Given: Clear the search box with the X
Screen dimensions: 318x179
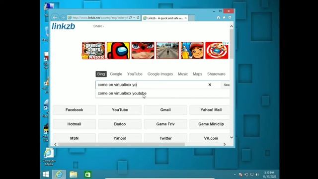Looking at the screenshot, I should tap(210, 85).
